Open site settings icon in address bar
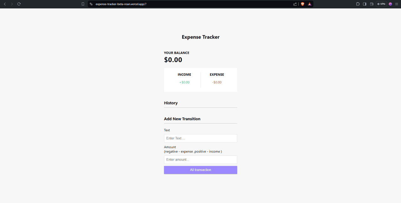The height and width of the screenshot is (203, 401). pos(91,4)
